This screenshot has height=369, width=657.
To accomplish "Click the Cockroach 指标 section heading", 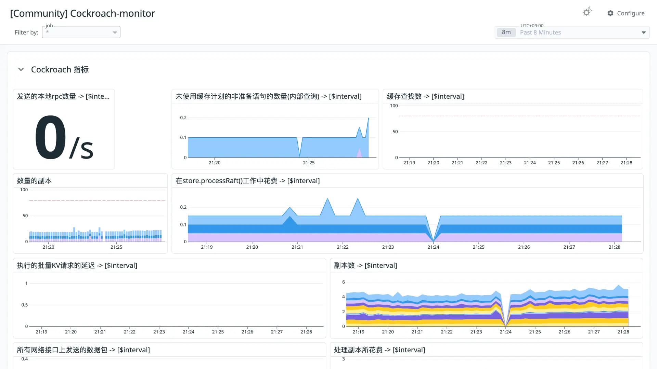I will pos(60,69).
